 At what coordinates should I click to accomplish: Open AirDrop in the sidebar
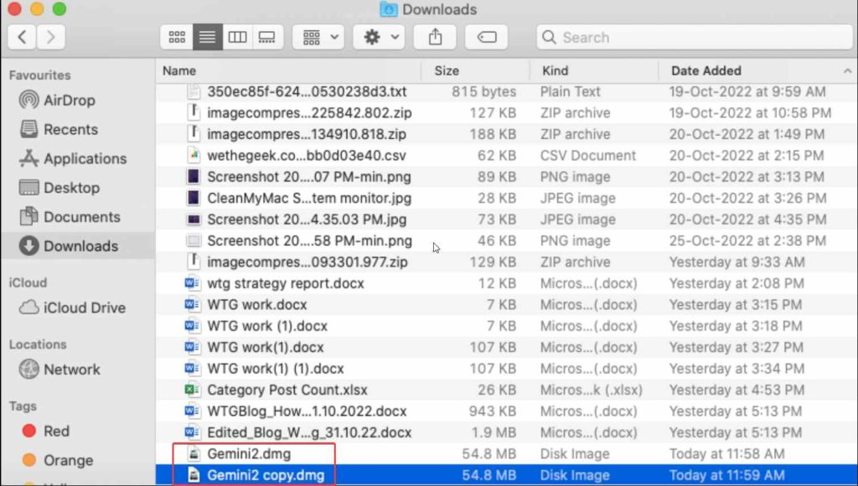pos(69,100)
